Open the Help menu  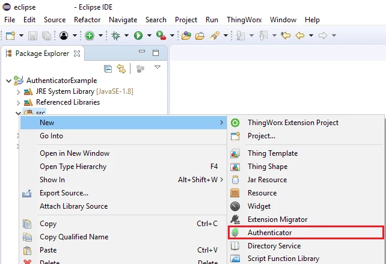coord(312,20)
